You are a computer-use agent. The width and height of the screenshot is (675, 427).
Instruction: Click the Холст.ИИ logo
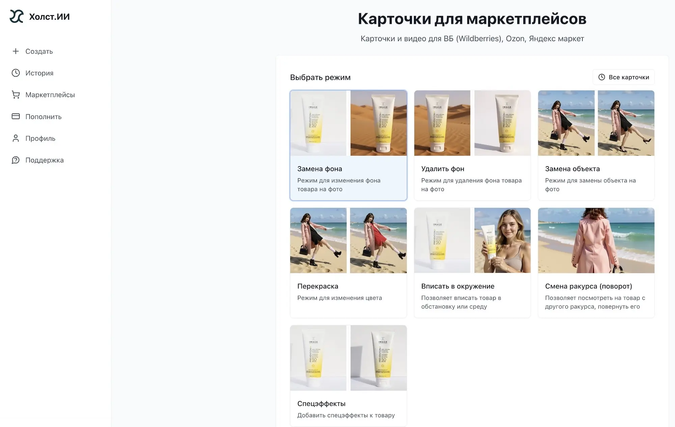pos(39,16)
